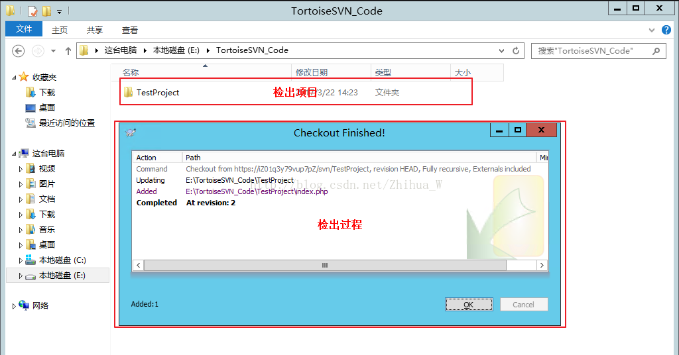The width and height of the screenshot is (679, 355).
Task: Click 这台电脑 in the address breadcrumb
Action: point(121,50)
